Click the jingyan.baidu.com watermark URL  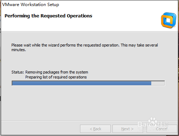click(x=153, y=130)
